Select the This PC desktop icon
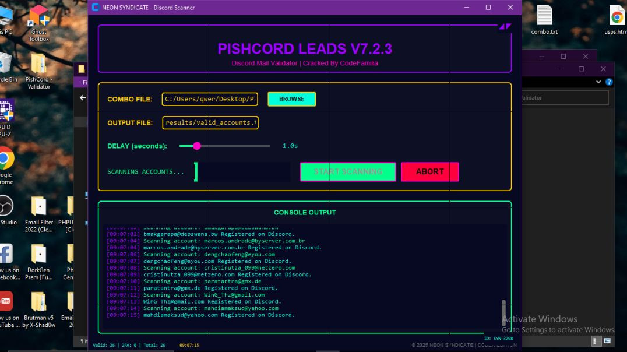The image size is (627, 352). click(6, 20)
